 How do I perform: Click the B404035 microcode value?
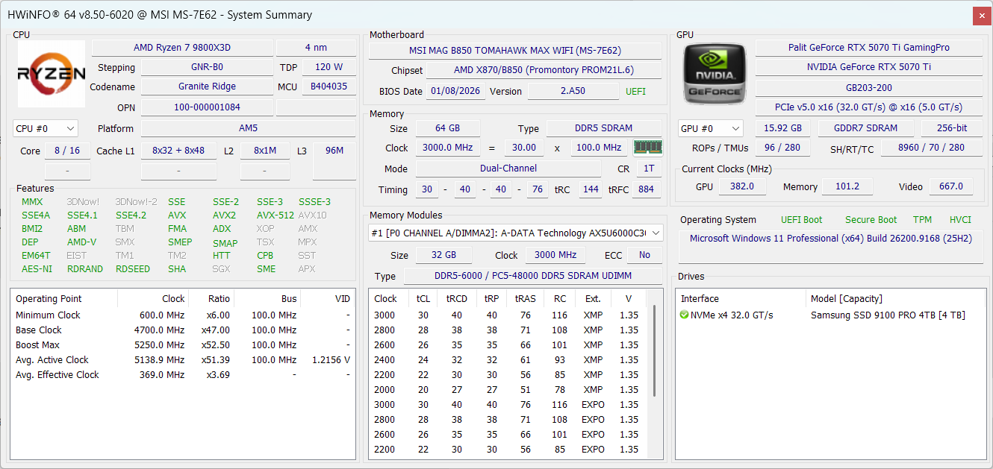[x=329, y=86]
